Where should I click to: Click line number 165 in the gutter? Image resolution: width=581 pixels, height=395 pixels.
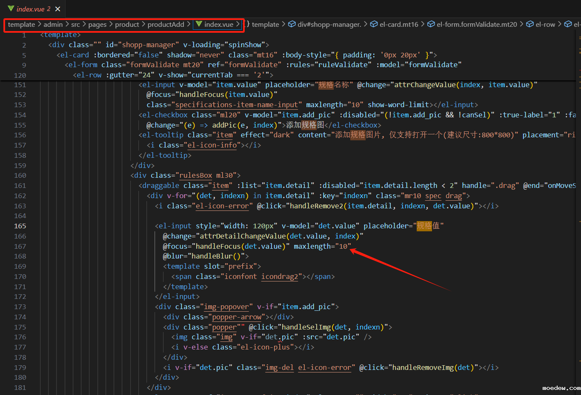click(20, 226)
